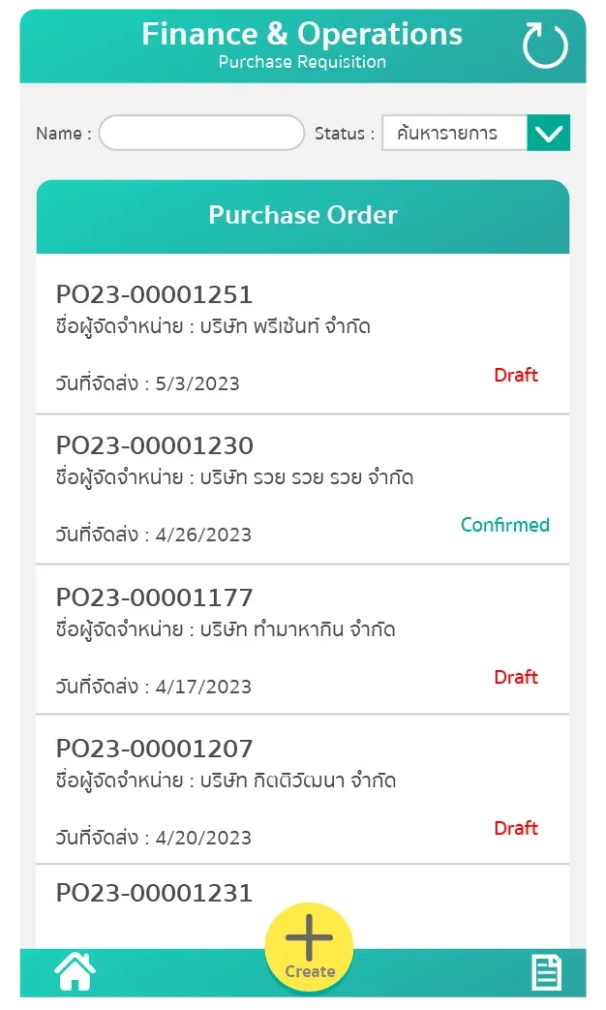Click the Finance & Operations title

(x=303, y=33)
